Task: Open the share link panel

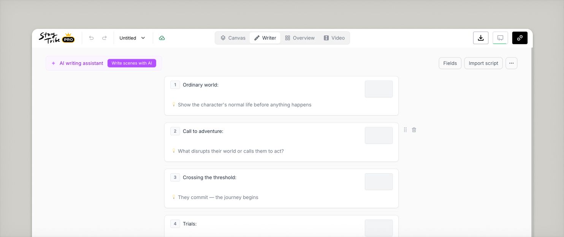Action: point(520,38)
